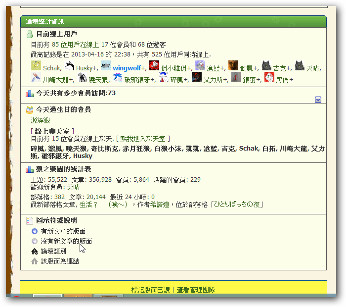Click the birthday cake icon
Screen dimensions: 346x307
(x=29, y=109)
